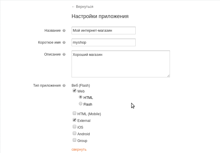Uncheck the External checkbox
The height and width of the screenshot is (153, 220).
coord(74,120)
